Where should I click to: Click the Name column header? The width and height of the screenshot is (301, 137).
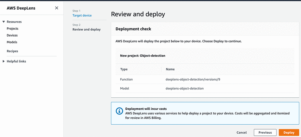[170, 69]
